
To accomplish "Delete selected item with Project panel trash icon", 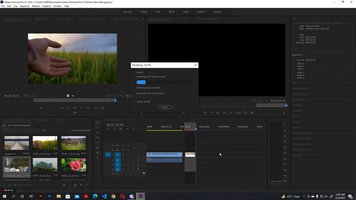I will click(x=87, y=185).
